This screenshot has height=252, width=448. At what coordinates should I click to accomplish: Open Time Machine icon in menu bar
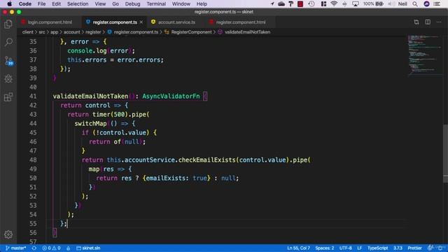pyautogui.click(x=311, y=3)
